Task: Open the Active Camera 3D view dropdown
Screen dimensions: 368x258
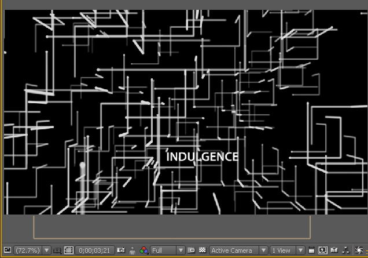Action: (239, 250)
